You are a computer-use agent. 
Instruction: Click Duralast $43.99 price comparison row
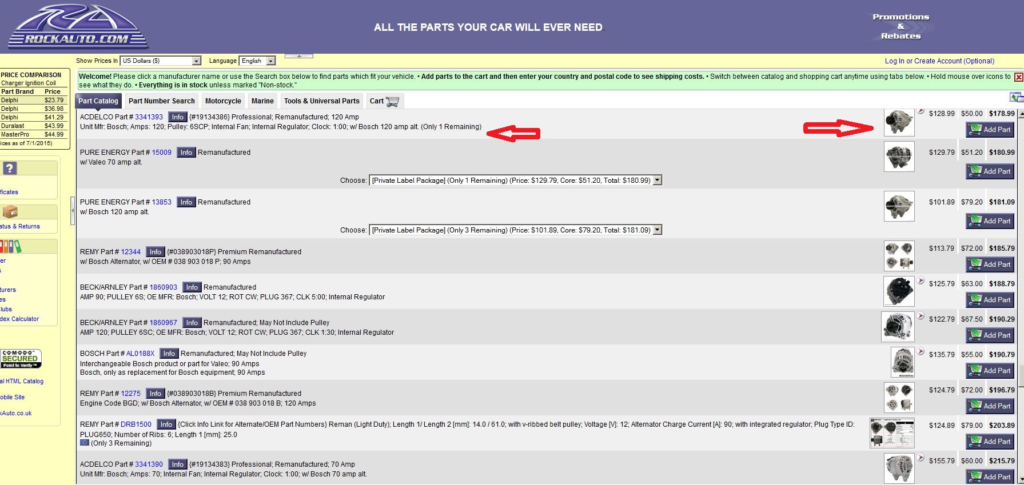34,126
